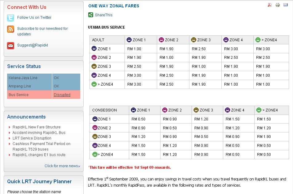293x194 pixels.
Task: Click the Zone 1 bus icon in Adult header
Action: [129, 40]
